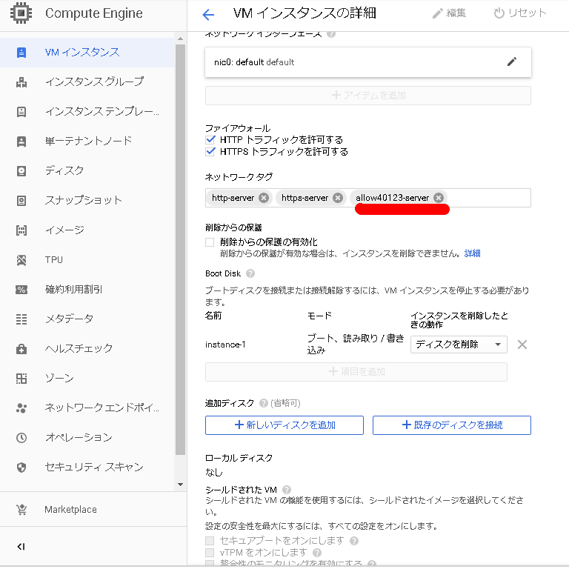Click the ヘルスチェック medical icon

(x=21, y=349)
